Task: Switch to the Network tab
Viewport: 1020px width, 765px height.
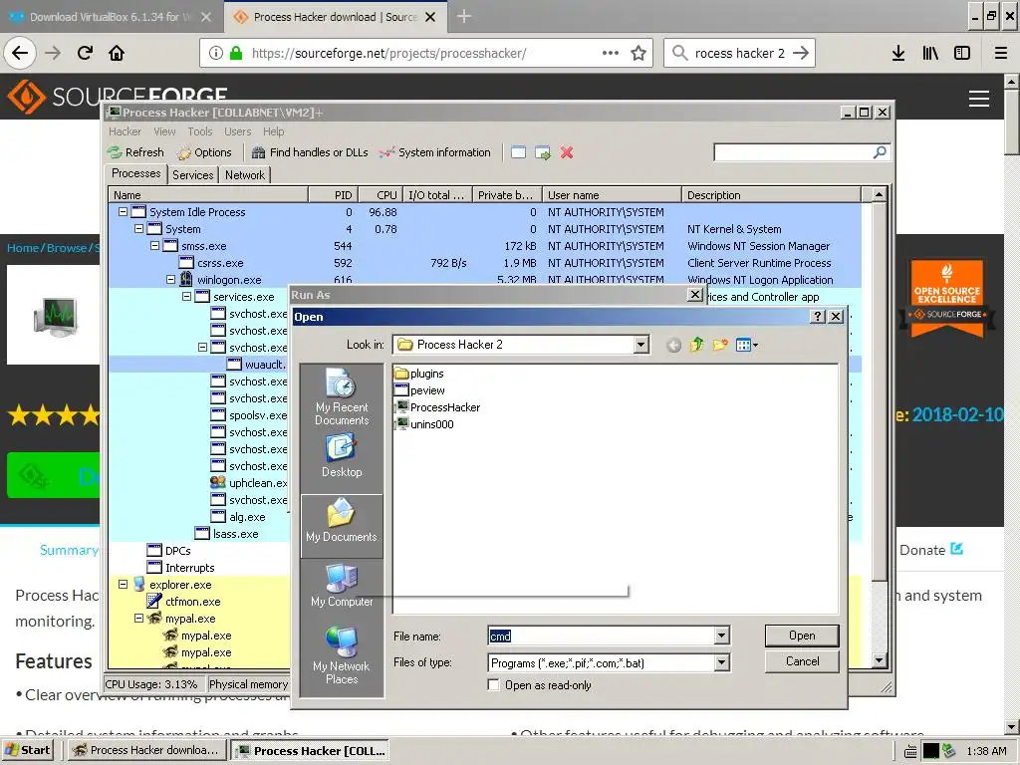Action: (245, 175)
